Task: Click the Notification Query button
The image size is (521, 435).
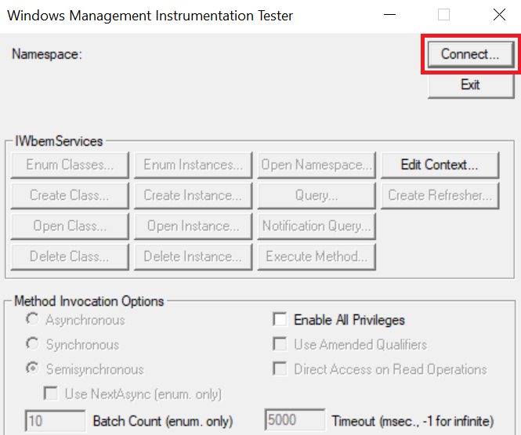Action: tap(316, 226)
